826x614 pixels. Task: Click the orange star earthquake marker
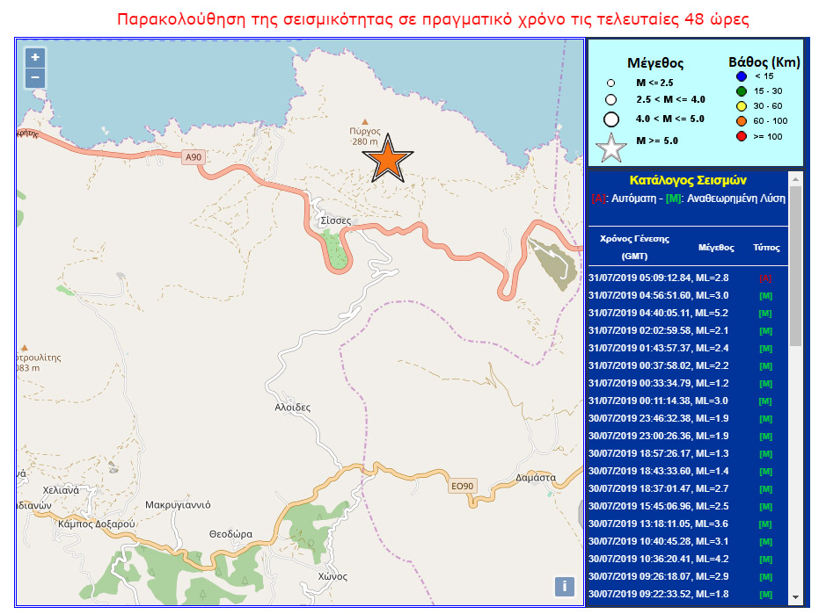[387, 159]
